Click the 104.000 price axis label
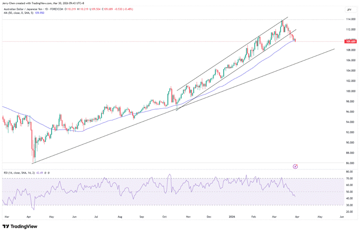 pyautogui.click(x=350, y=71)
